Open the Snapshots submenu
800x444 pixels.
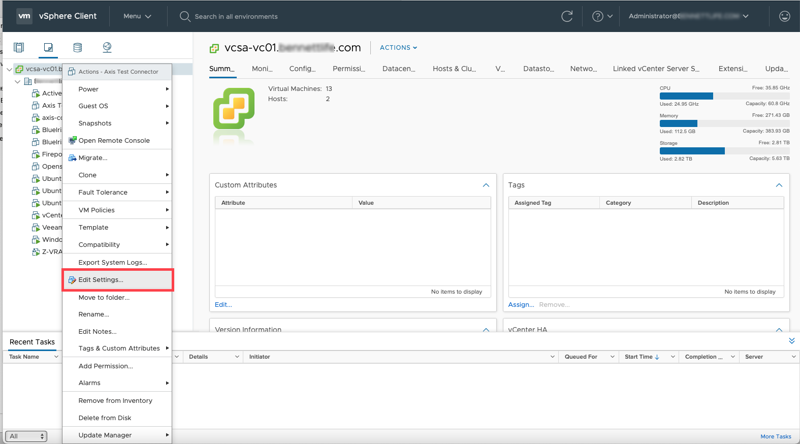coord(117,123)
